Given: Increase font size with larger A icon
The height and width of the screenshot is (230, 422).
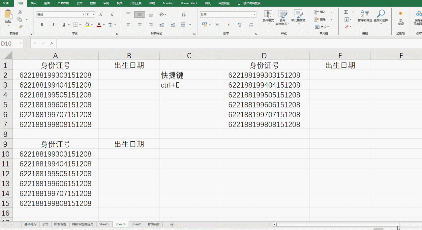Looking at the screenshot, I should coord(101,14).
